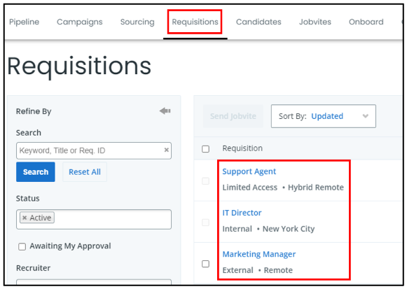Image resolution: width=407 pixels, height=289 pixels.
Task: Focus the Keyword, Title or Req. ID field
Action: tap(90, 150)
